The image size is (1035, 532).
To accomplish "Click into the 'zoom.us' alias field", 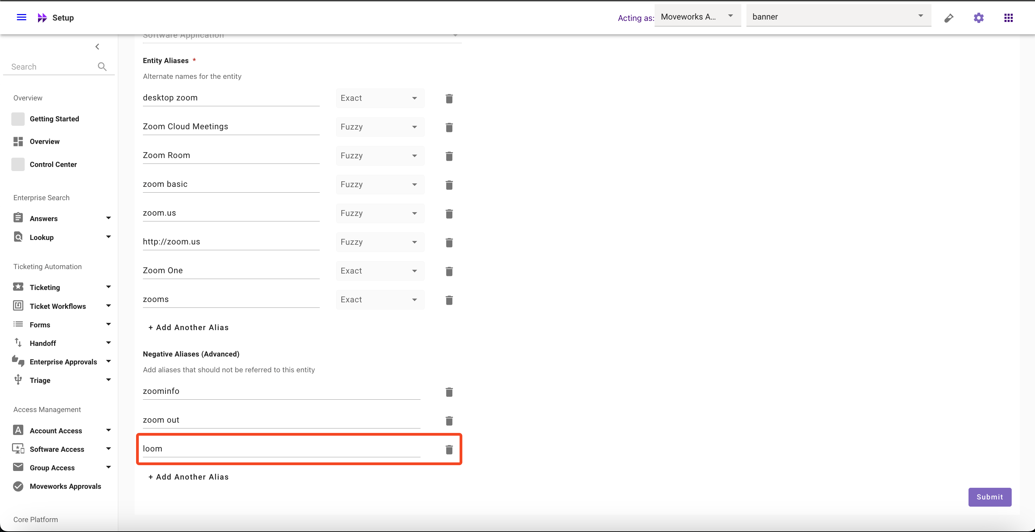I will (231, 213).
